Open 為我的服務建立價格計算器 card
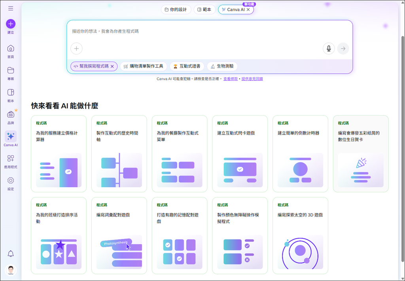This screenshot has width=405, height=281. [59, 154]
